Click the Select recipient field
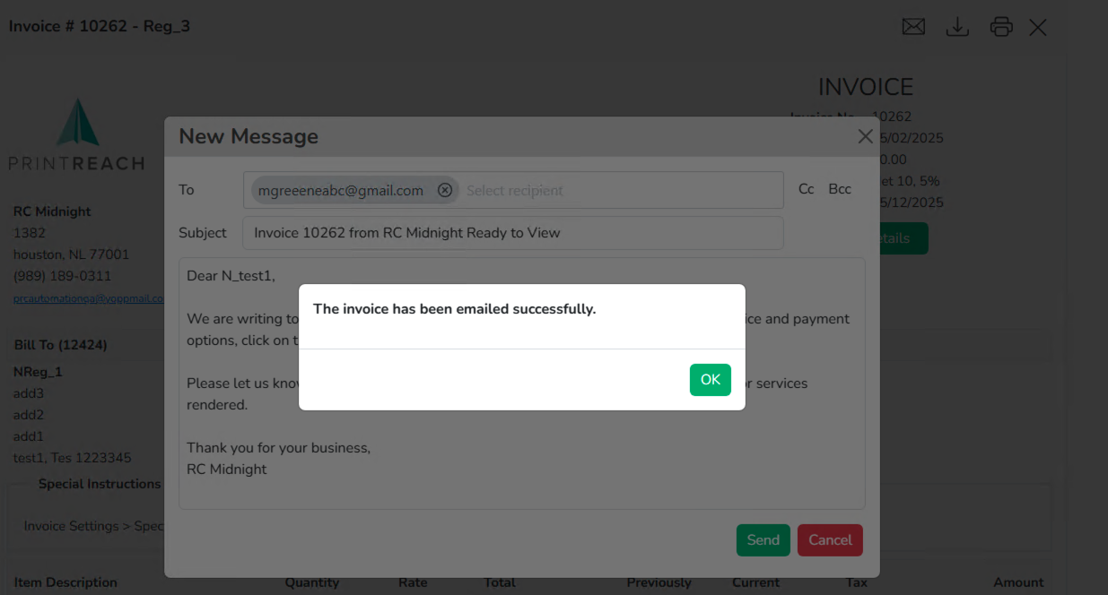 pyautogui.click(x=619, y=190)
